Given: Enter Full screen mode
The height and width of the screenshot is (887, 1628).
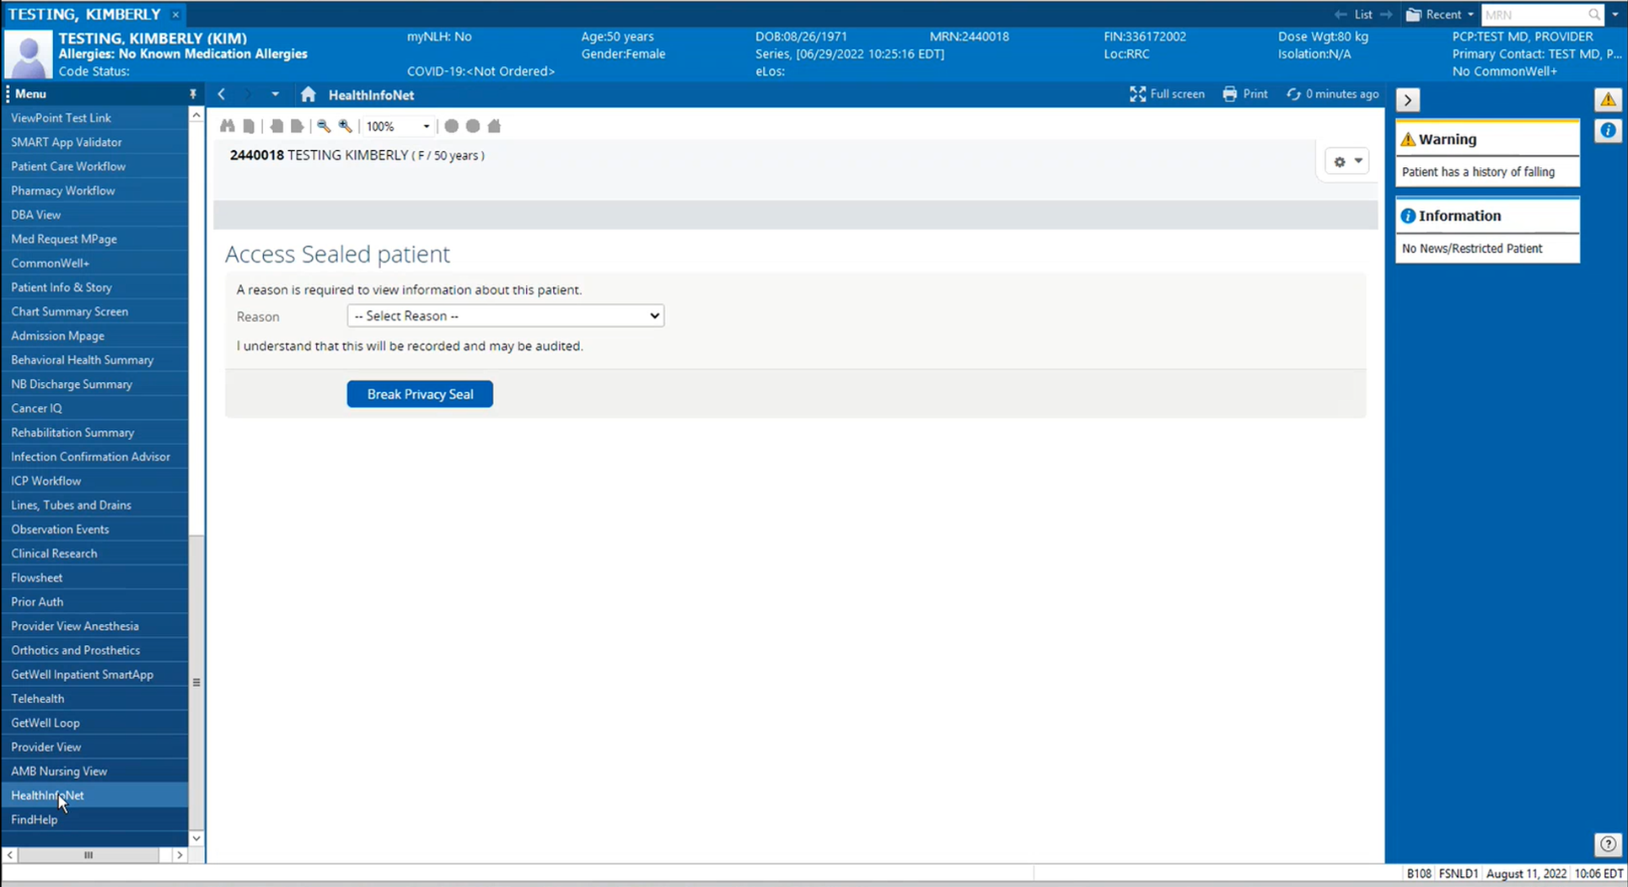Looking at the screenshot, I should click(1167, 94).
